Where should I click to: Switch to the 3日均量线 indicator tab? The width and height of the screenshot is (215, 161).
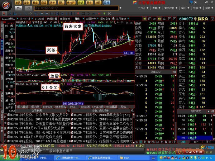coord(22,107)
